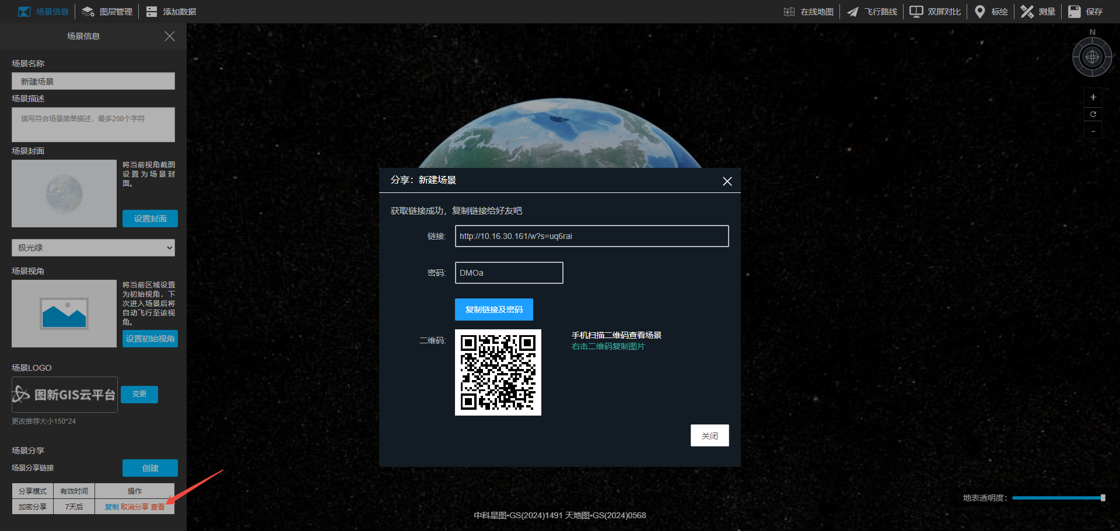Click the 链接 URL input field
This screenshot has height=531, width=1120.
(x=591, y=236)
